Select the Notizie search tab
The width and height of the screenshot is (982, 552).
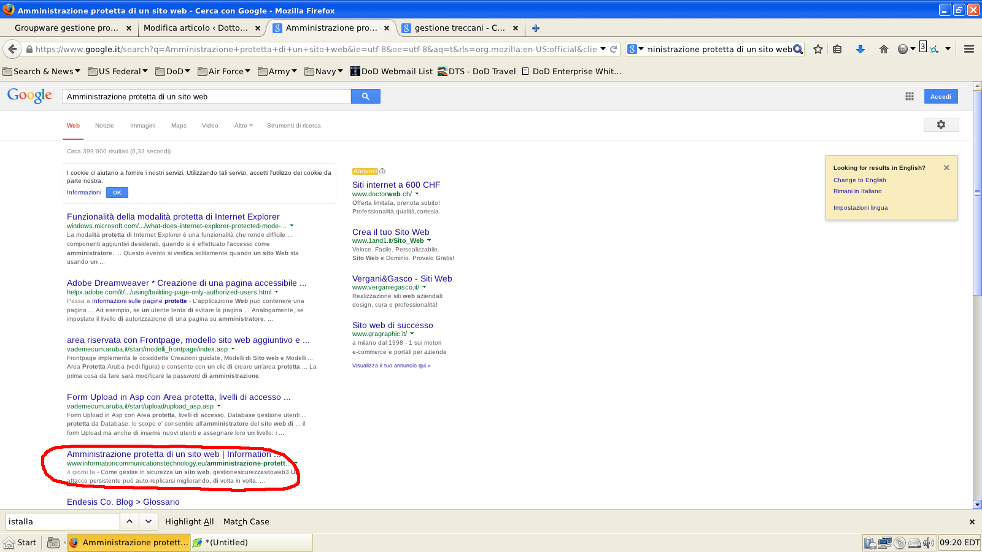pos(104,125)
